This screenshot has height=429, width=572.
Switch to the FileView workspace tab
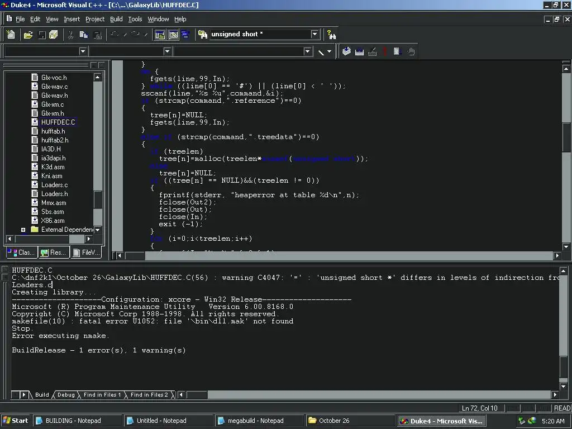tap(87, 252)
